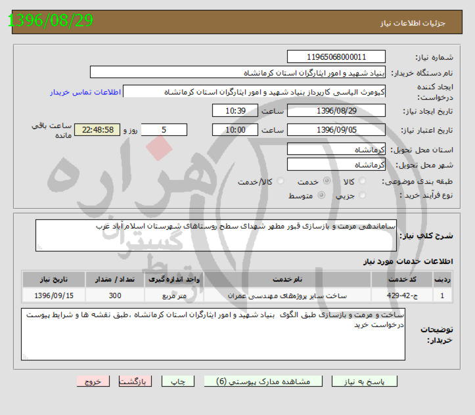Screen dimensions: 475x415
Task: Click the quantity cell 300
Action: [115, 295]
